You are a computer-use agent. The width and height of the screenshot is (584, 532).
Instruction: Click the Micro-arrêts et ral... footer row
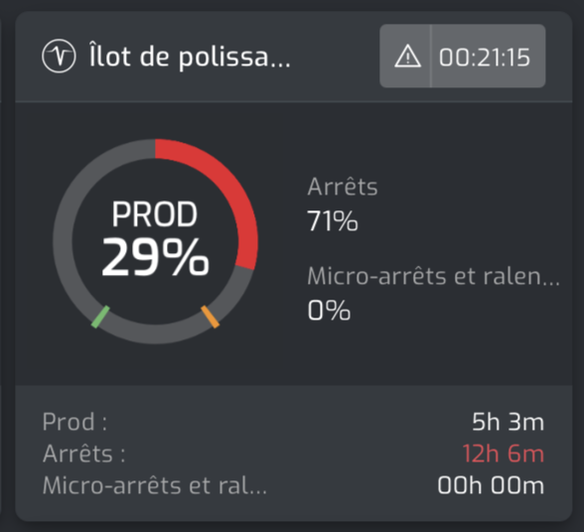tap(294, 485)
